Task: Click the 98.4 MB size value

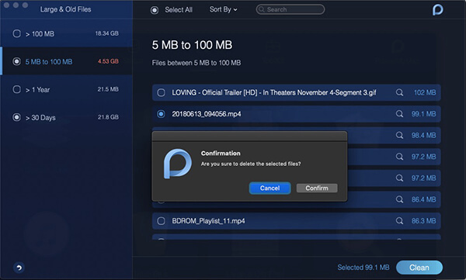Action: 423,136
